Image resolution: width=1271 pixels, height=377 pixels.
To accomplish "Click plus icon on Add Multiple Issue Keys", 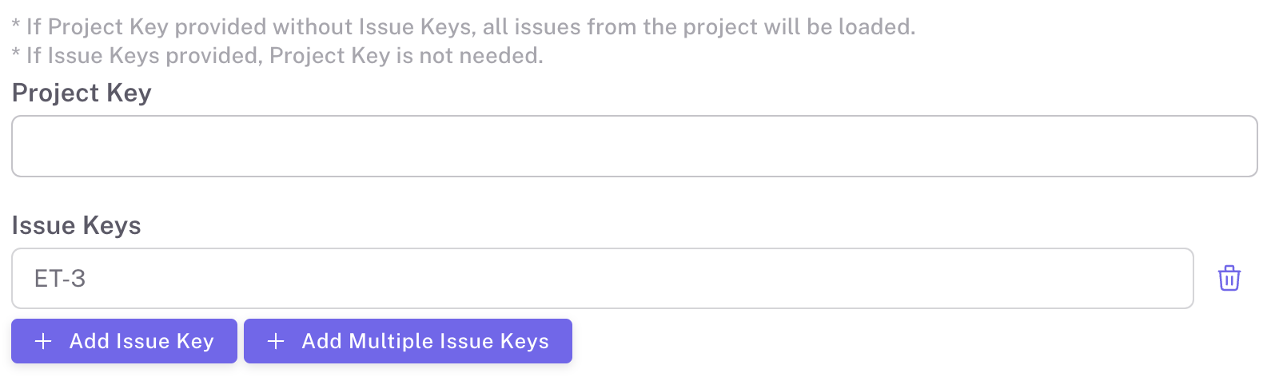I will [276, 342].
